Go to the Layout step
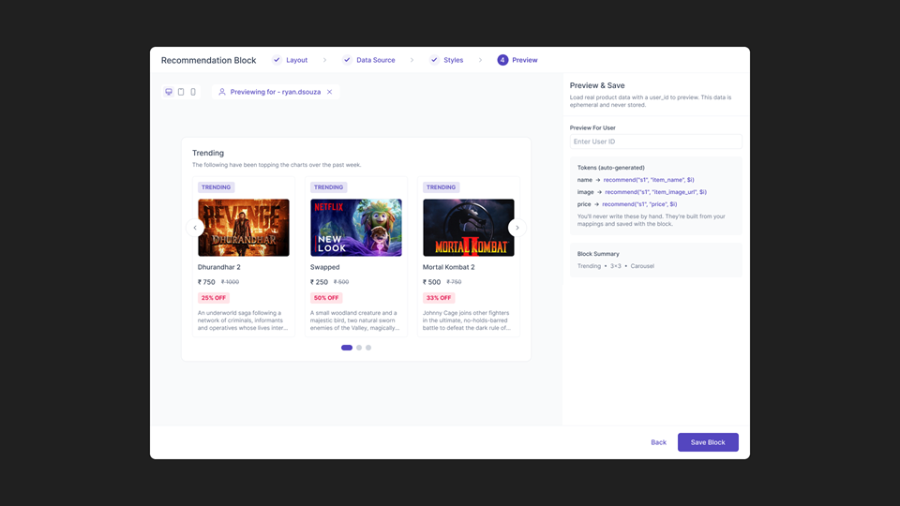The image size is (900, 506). point(297,60)
